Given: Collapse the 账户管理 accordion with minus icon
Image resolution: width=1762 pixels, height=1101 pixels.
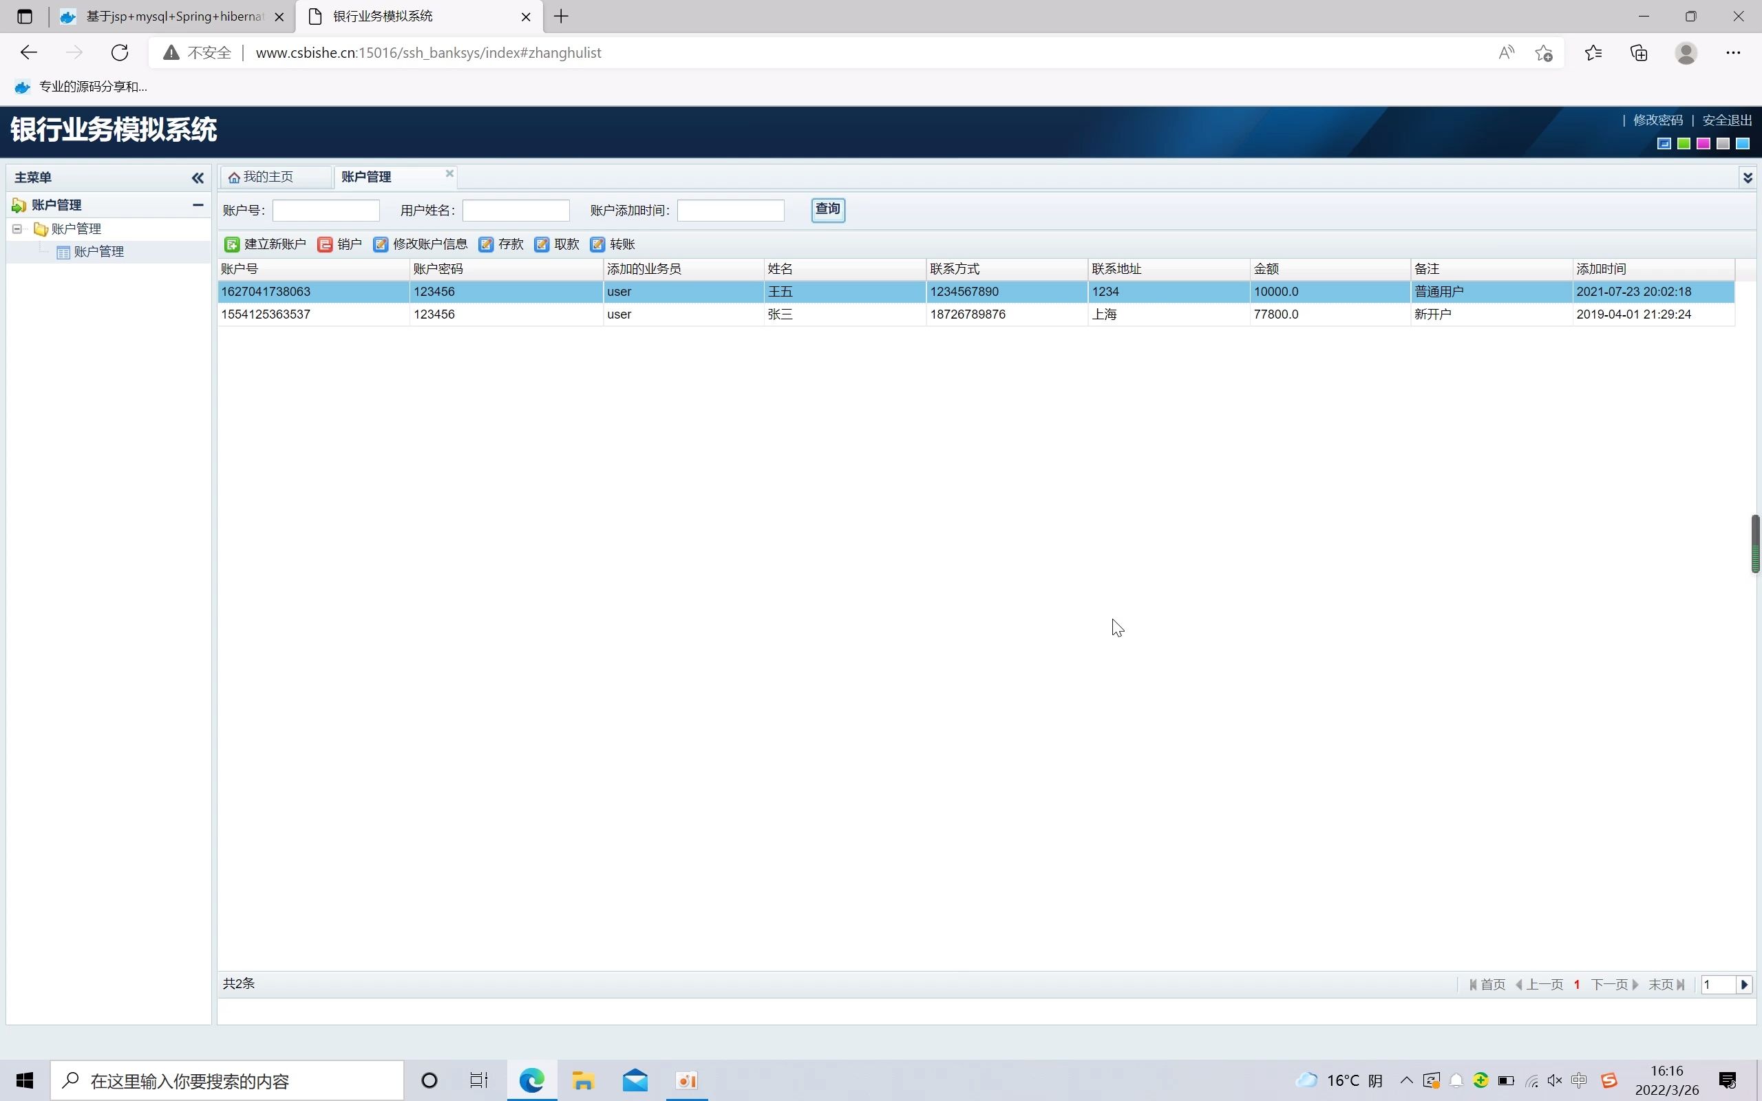Looking at the screenshot, I should tap(198, 205).
